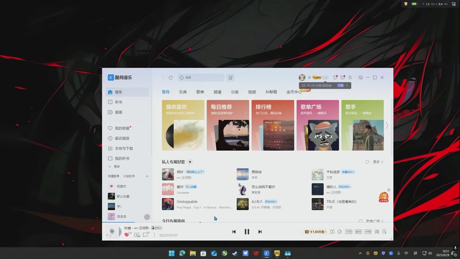Click the VIP badge next to avatar
Viewport: 460px width, 259px height.
[317, 78]
